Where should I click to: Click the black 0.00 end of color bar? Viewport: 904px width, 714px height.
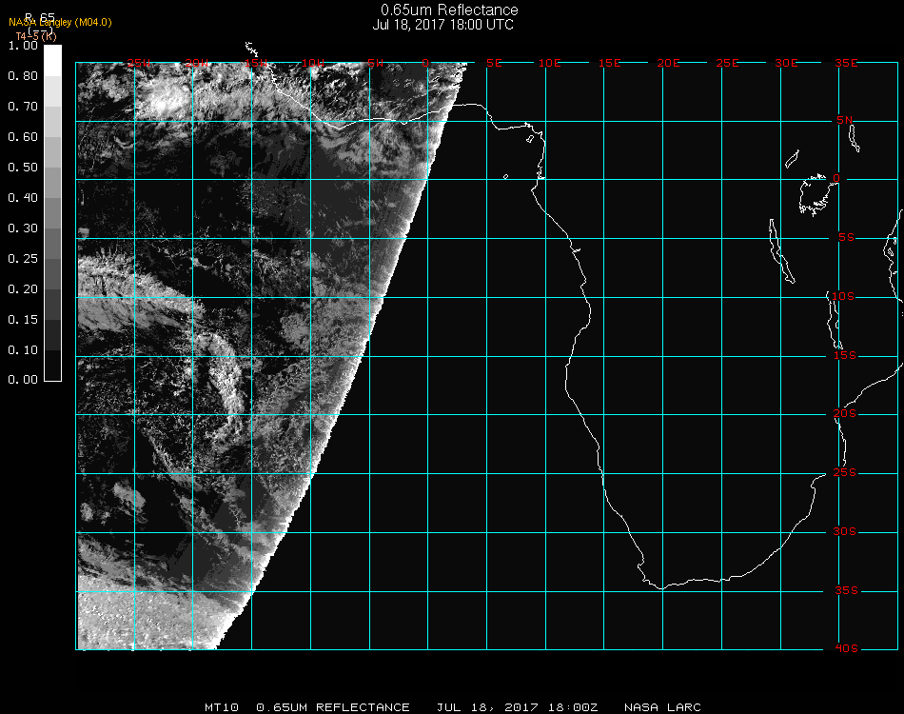click(53, 373)
